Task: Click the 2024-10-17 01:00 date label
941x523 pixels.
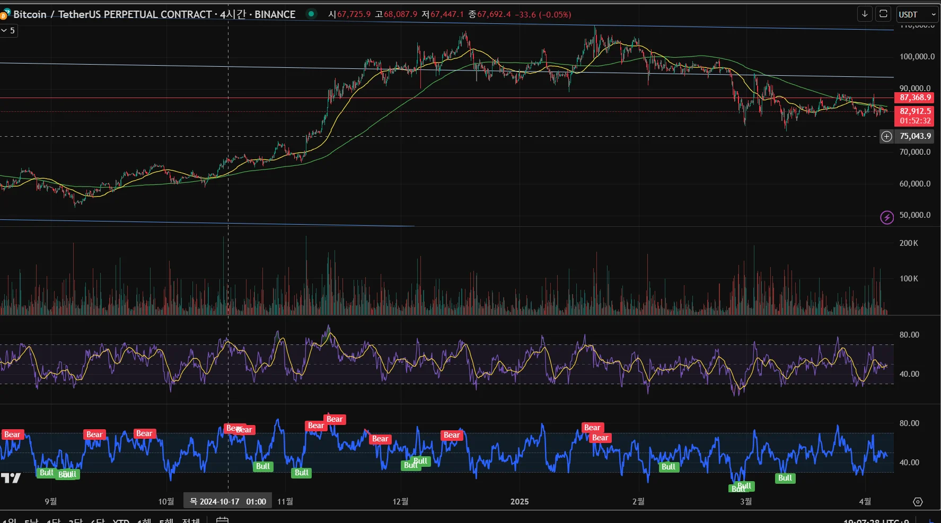Action: coord(228,501)
